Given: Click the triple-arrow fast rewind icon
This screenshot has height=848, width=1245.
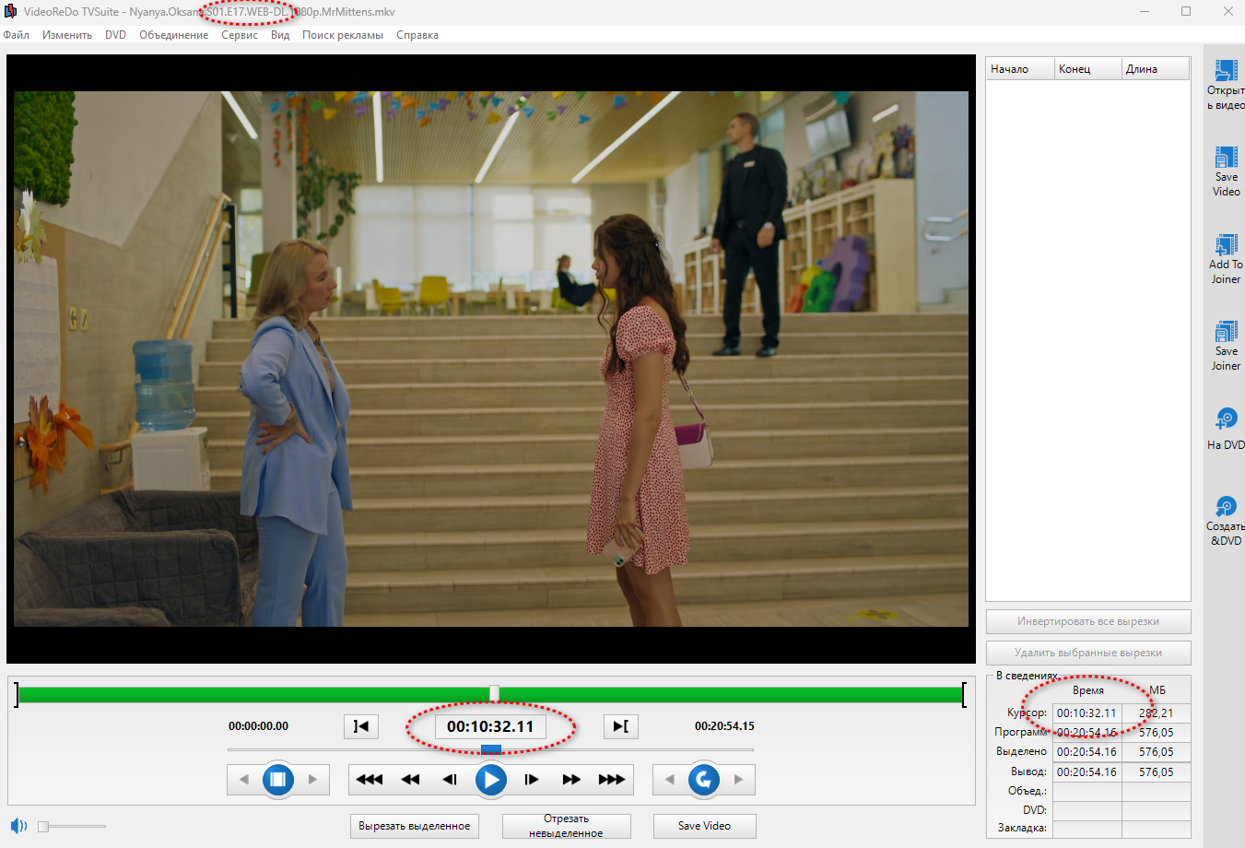Looking at the screenshot, I should (x=370, y=780).
